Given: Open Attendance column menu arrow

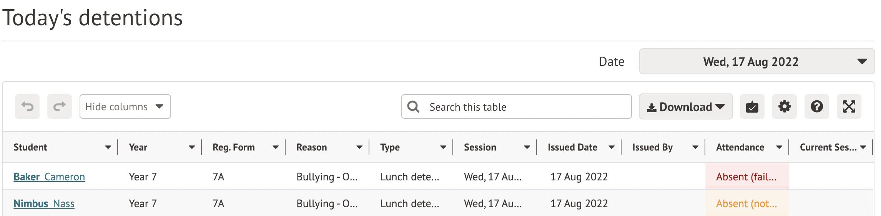Looking at the screenshot, I should [779, 147].
